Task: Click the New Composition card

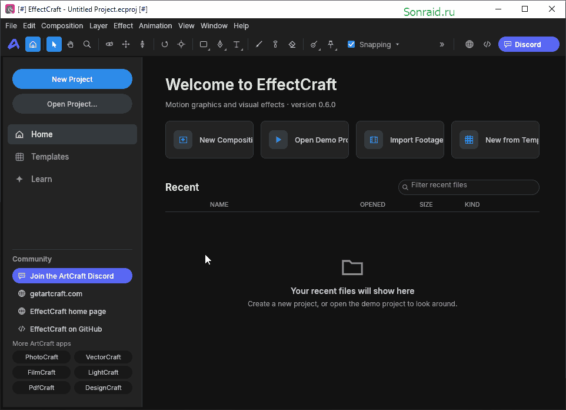Action: click(x=209, y=140)
